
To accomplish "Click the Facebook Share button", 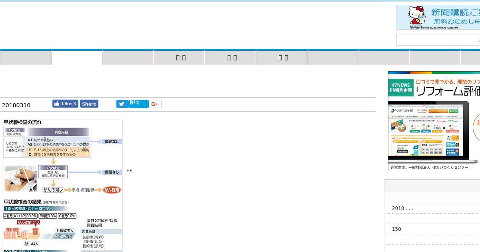I will coord(89,104).
